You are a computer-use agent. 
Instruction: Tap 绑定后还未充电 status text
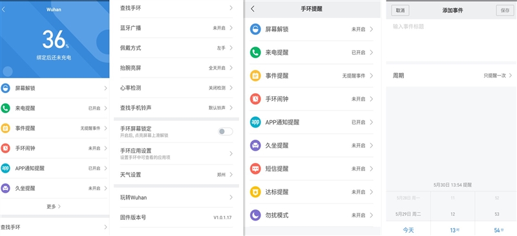54,58
